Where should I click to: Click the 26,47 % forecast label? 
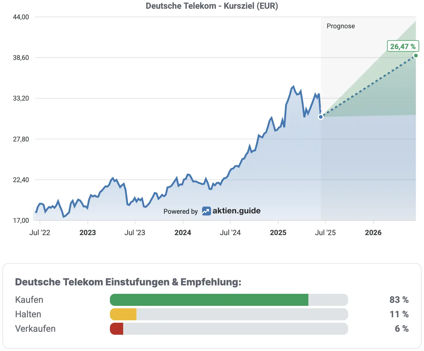(403, 46)
